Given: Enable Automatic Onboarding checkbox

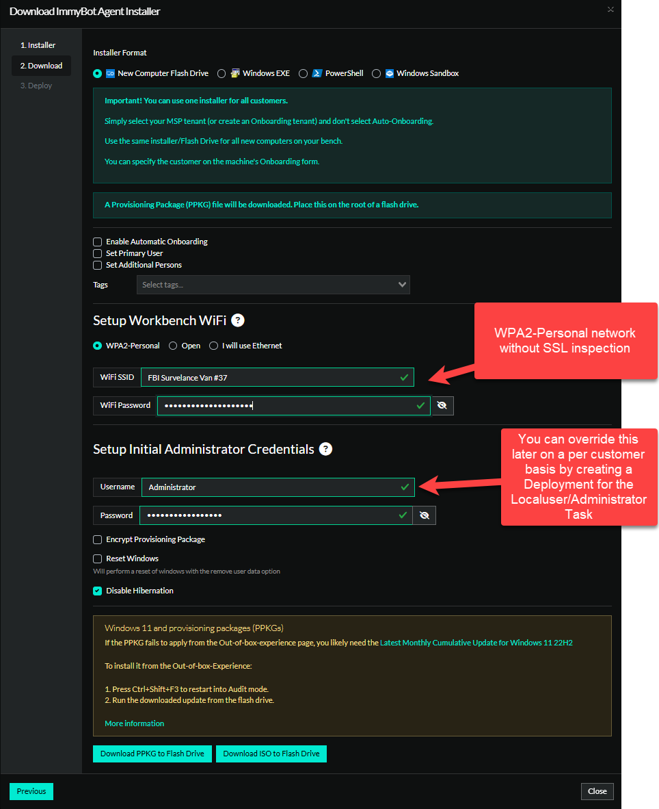Looking at the screenshot, I should click(x=98, y=242).
